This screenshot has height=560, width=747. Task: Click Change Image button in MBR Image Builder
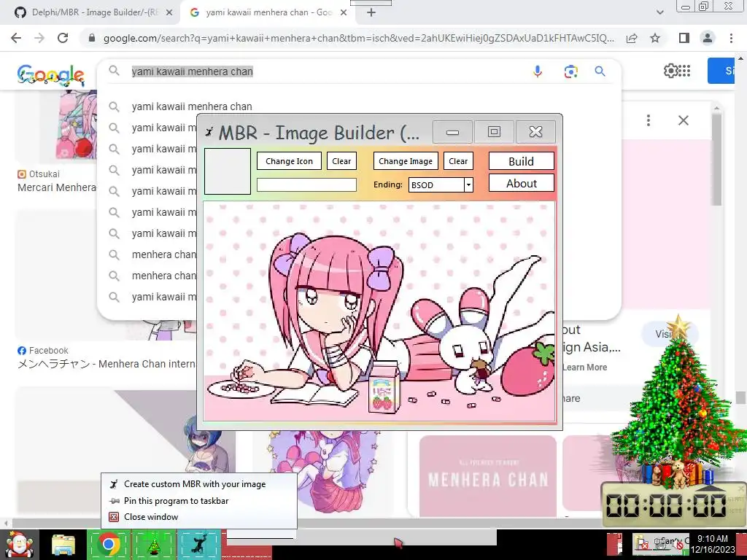pyautogui.click(x=406, y=161)
